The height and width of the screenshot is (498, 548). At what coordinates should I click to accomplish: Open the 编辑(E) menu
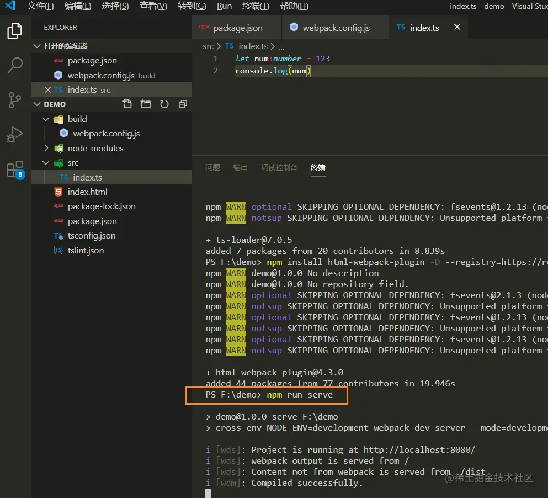pos(78,6)
